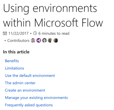Click the '6 minutes to read' text
The width and height of the screenshot is (114, 110).
tap(54, 33)
